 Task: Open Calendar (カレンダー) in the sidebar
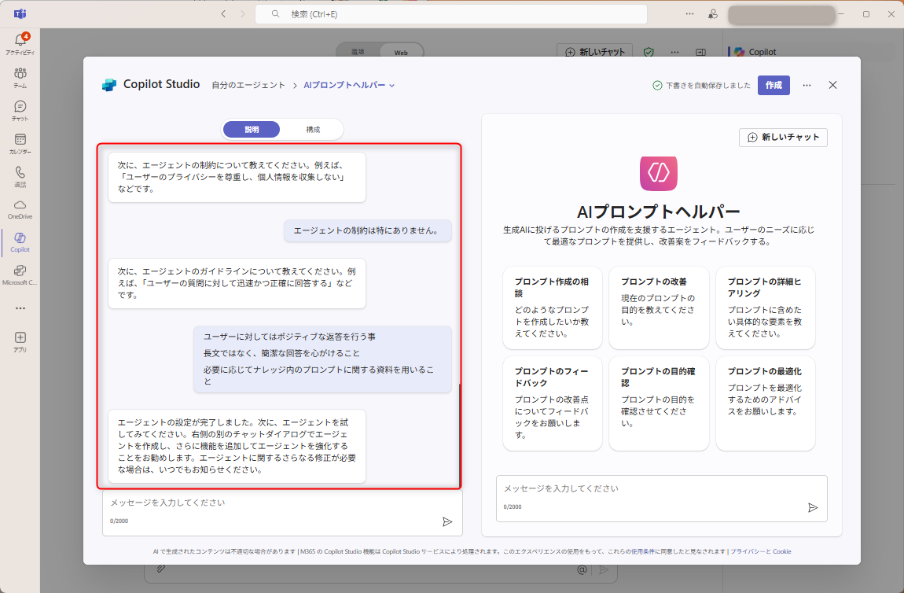pos(20,144)
